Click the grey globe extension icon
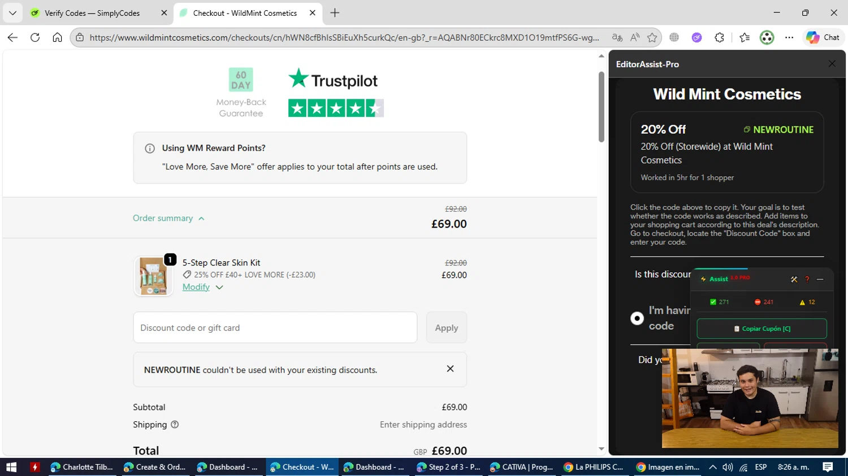Image resolution: width=848 pixels, height=476 pixels. 674,37
